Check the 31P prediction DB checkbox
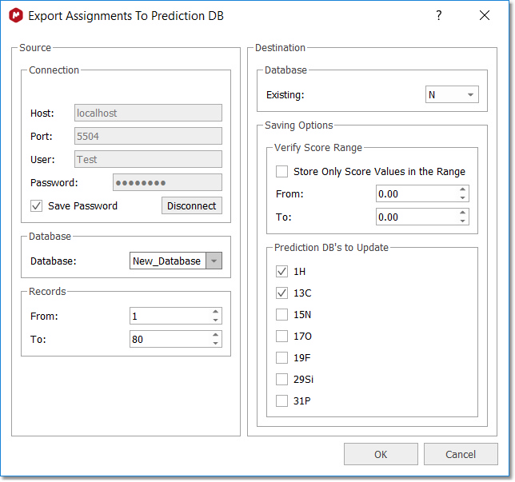The width and height of the screenshot is (515, 482). [281, 401]
